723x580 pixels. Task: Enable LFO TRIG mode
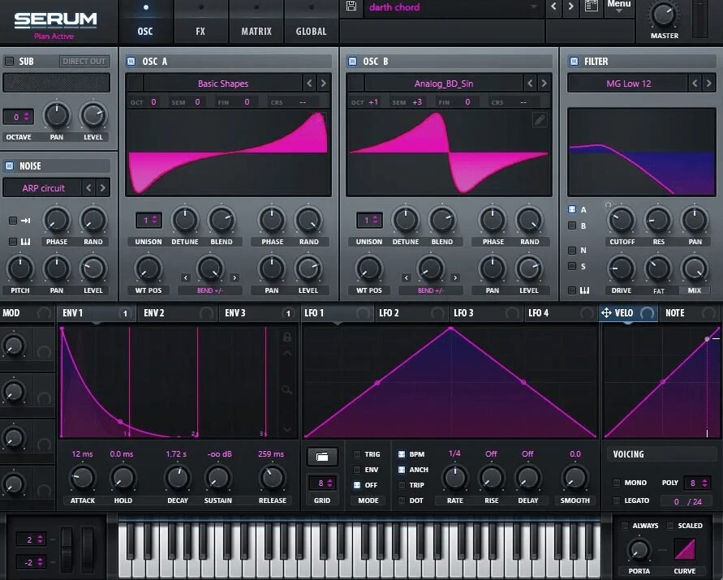(357, 454)
